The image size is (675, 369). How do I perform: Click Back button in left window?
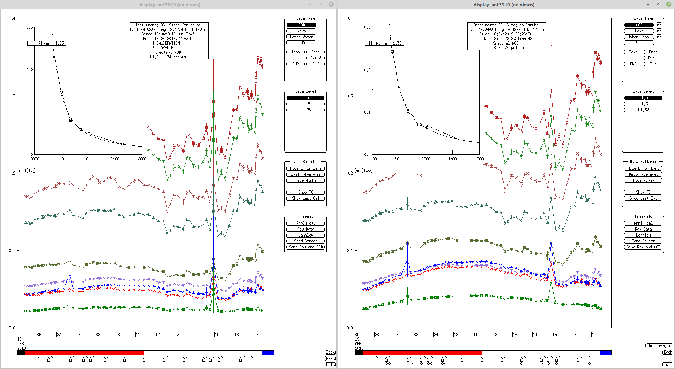(x=330, y=352)
